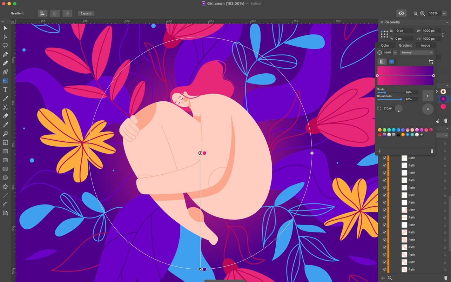Image resolution: width=451 pixels, height=282 pixels.
Task: Click the gradient Scale percentage field
Action: (411, 93)
